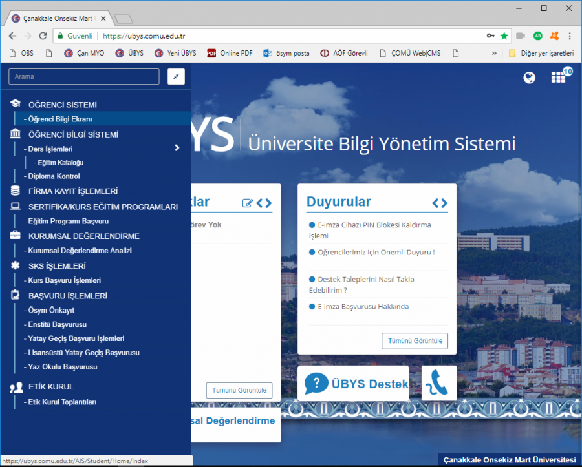Click the browser back arrow

pos(13,36)
